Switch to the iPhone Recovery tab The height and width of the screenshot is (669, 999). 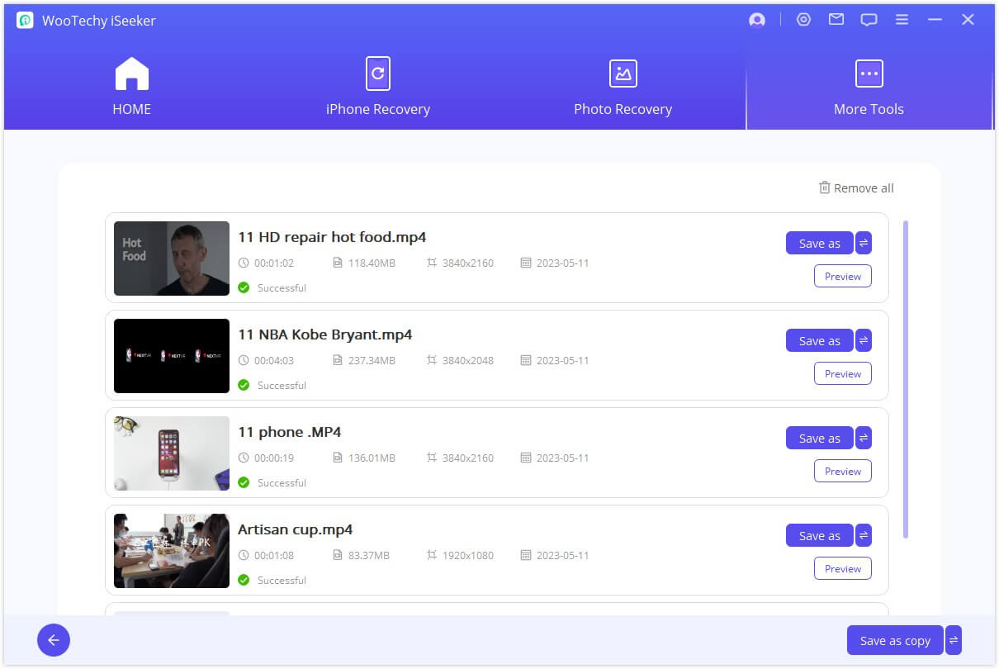point(377,87)
